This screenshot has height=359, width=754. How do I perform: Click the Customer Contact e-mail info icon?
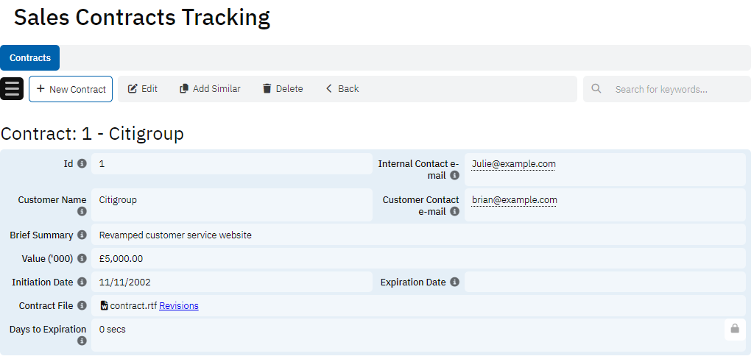[454, 212]
